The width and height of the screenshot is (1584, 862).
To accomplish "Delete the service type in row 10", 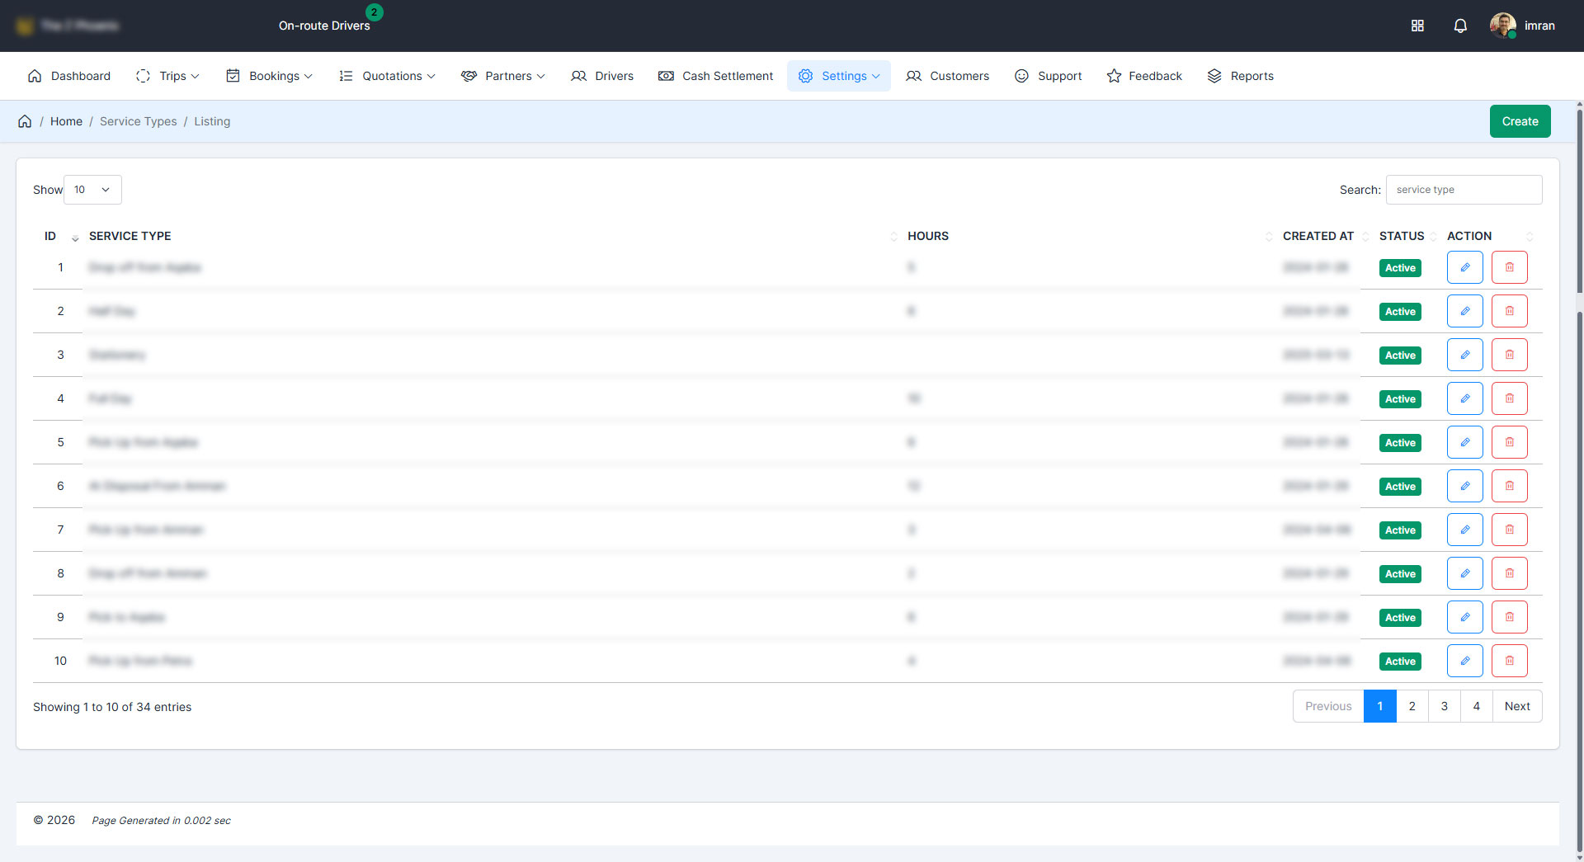I will [1509, 661].
